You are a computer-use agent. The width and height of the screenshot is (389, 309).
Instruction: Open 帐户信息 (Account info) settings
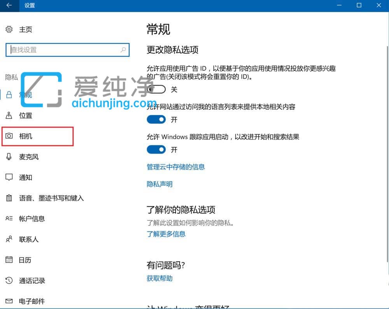point(32,218)
